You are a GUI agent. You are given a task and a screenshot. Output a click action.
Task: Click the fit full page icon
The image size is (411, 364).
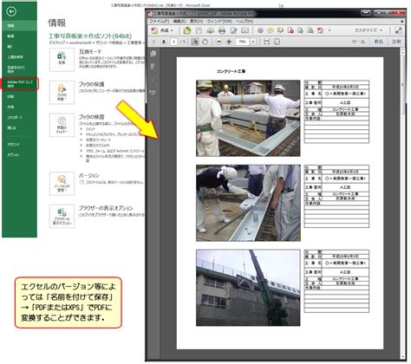coord(277,42)
